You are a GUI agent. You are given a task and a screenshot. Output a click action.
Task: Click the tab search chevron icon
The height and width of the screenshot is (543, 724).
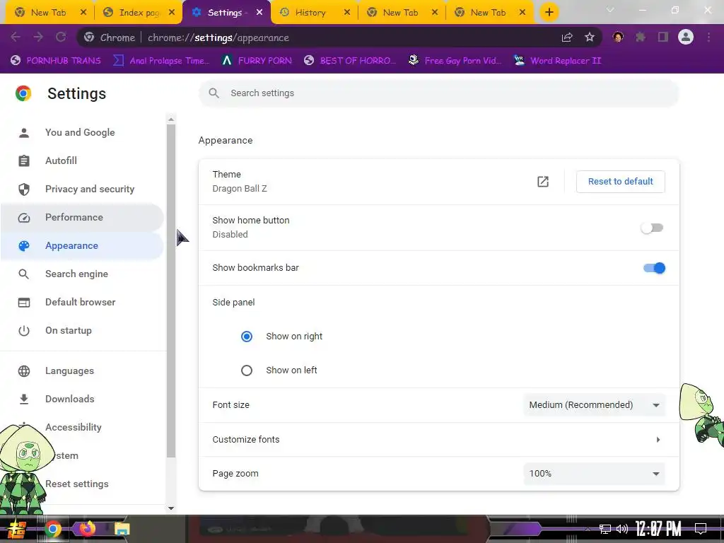point(610,10)
